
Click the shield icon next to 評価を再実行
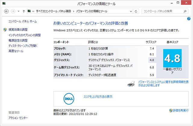[x=171, y=110]
